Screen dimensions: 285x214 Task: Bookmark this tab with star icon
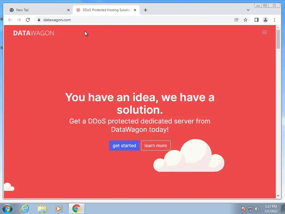(x=245, y=20)
